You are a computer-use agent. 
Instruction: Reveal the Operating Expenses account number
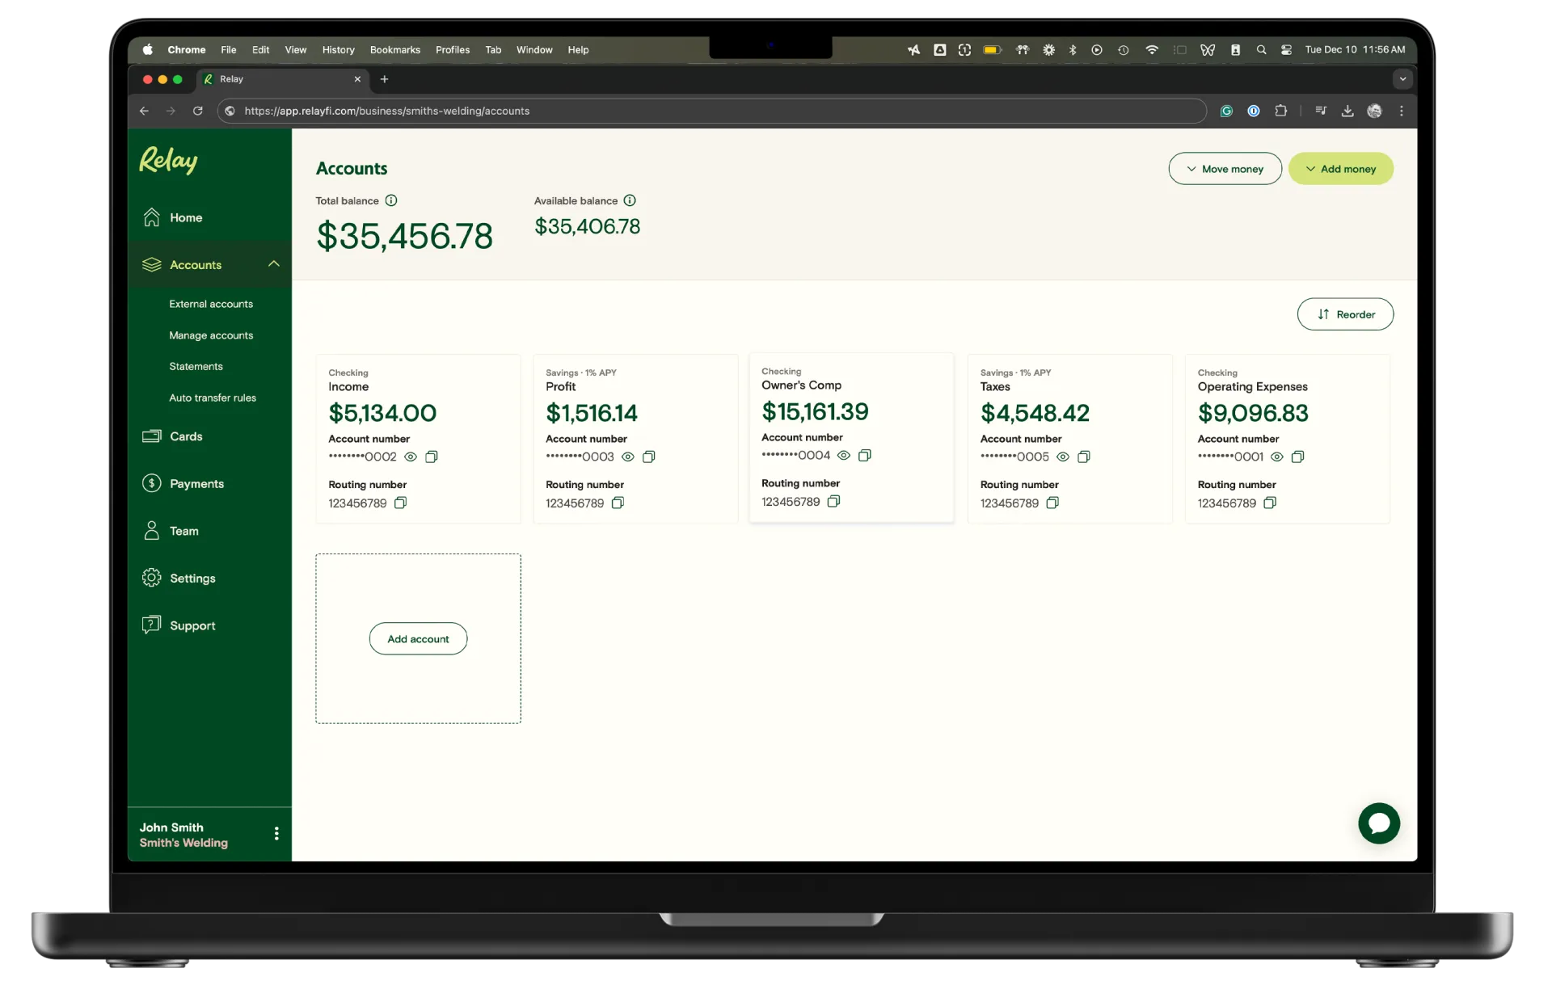1277,457
